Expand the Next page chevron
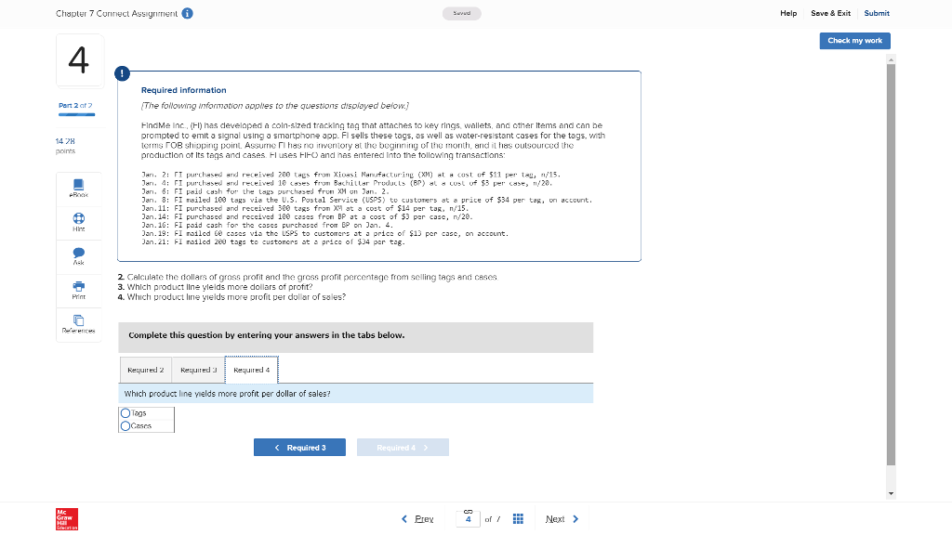 pyautogui.click(x=576, y=518)
